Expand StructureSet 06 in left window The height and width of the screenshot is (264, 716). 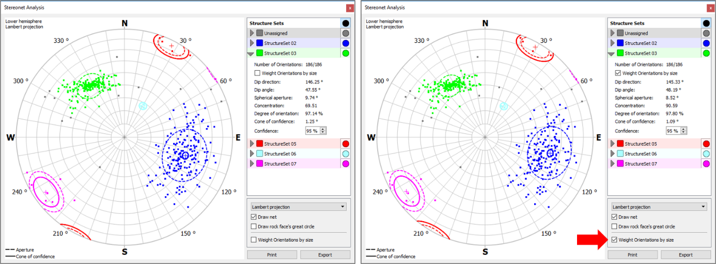coord(252,153)
